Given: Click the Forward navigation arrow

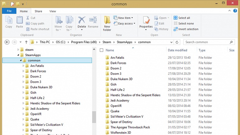Looking at the screenshot, I should [x=14, y=42].
